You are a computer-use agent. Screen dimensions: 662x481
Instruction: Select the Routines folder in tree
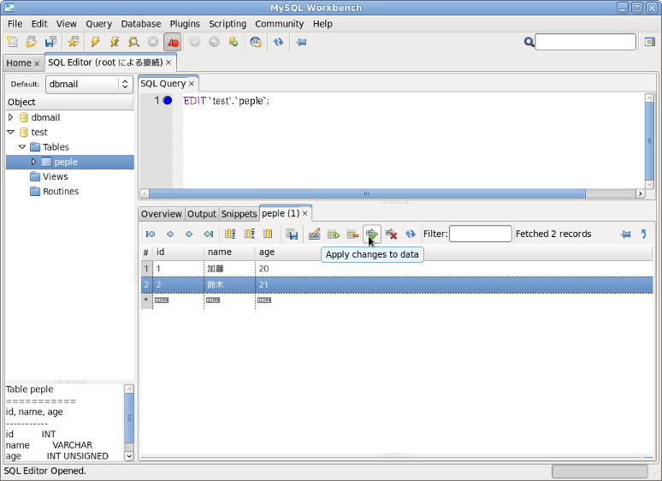[x=61, y=192]
